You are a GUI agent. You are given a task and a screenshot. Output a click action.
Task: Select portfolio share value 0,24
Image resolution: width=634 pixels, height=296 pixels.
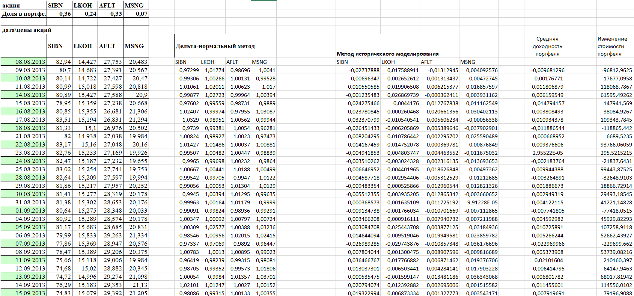point(85,14)
